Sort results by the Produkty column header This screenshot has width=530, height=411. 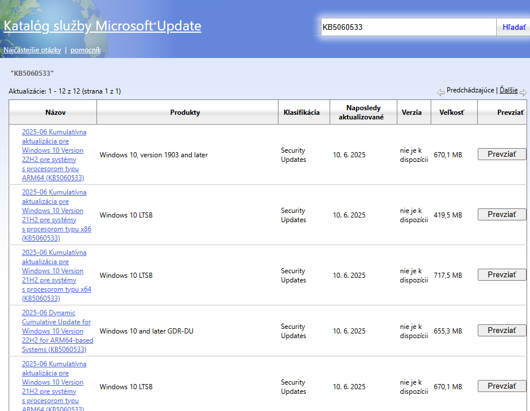click(185, 113)
